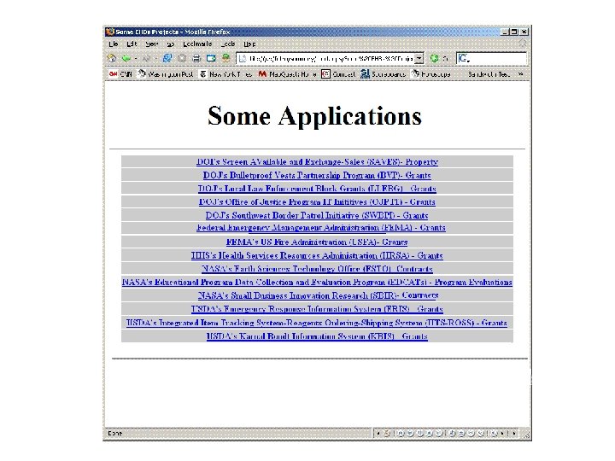Open the Bookmarks menu
Viewport: 615px width, 461px height.
pyautogui.click(x=197, y=44)
